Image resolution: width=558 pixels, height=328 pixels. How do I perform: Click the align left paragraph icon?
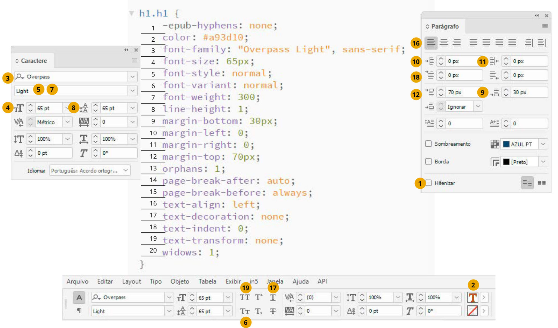tap(431, 43)
